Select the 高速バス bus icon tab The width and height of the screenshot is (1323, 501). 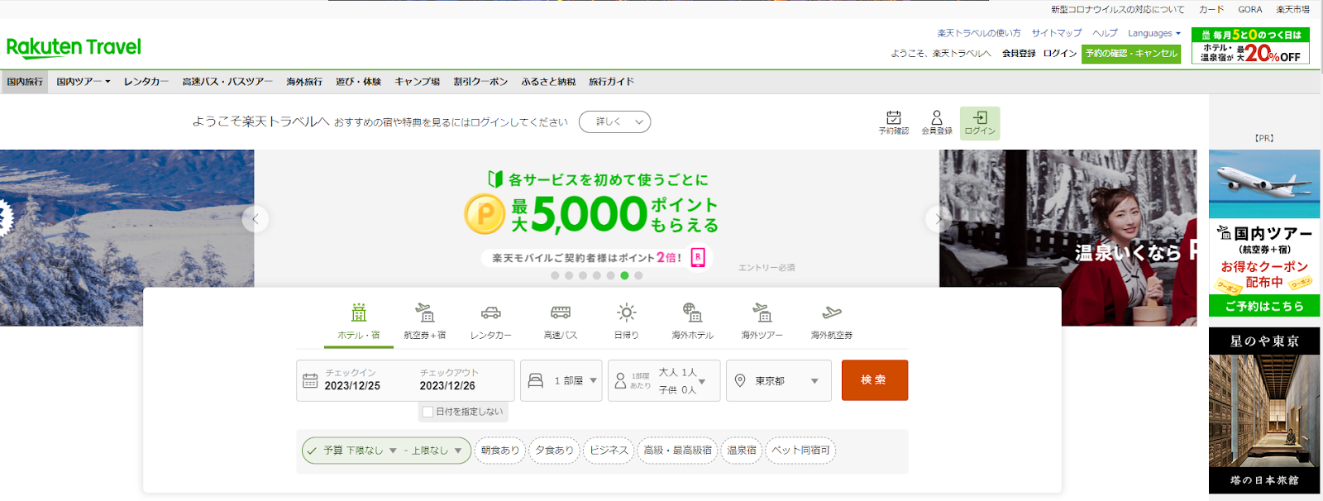pos(561,322)
